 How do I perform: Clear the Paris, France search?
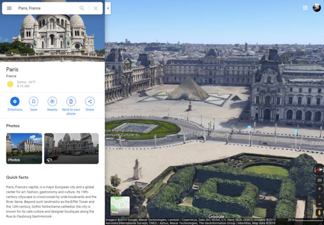coord(96,8)
